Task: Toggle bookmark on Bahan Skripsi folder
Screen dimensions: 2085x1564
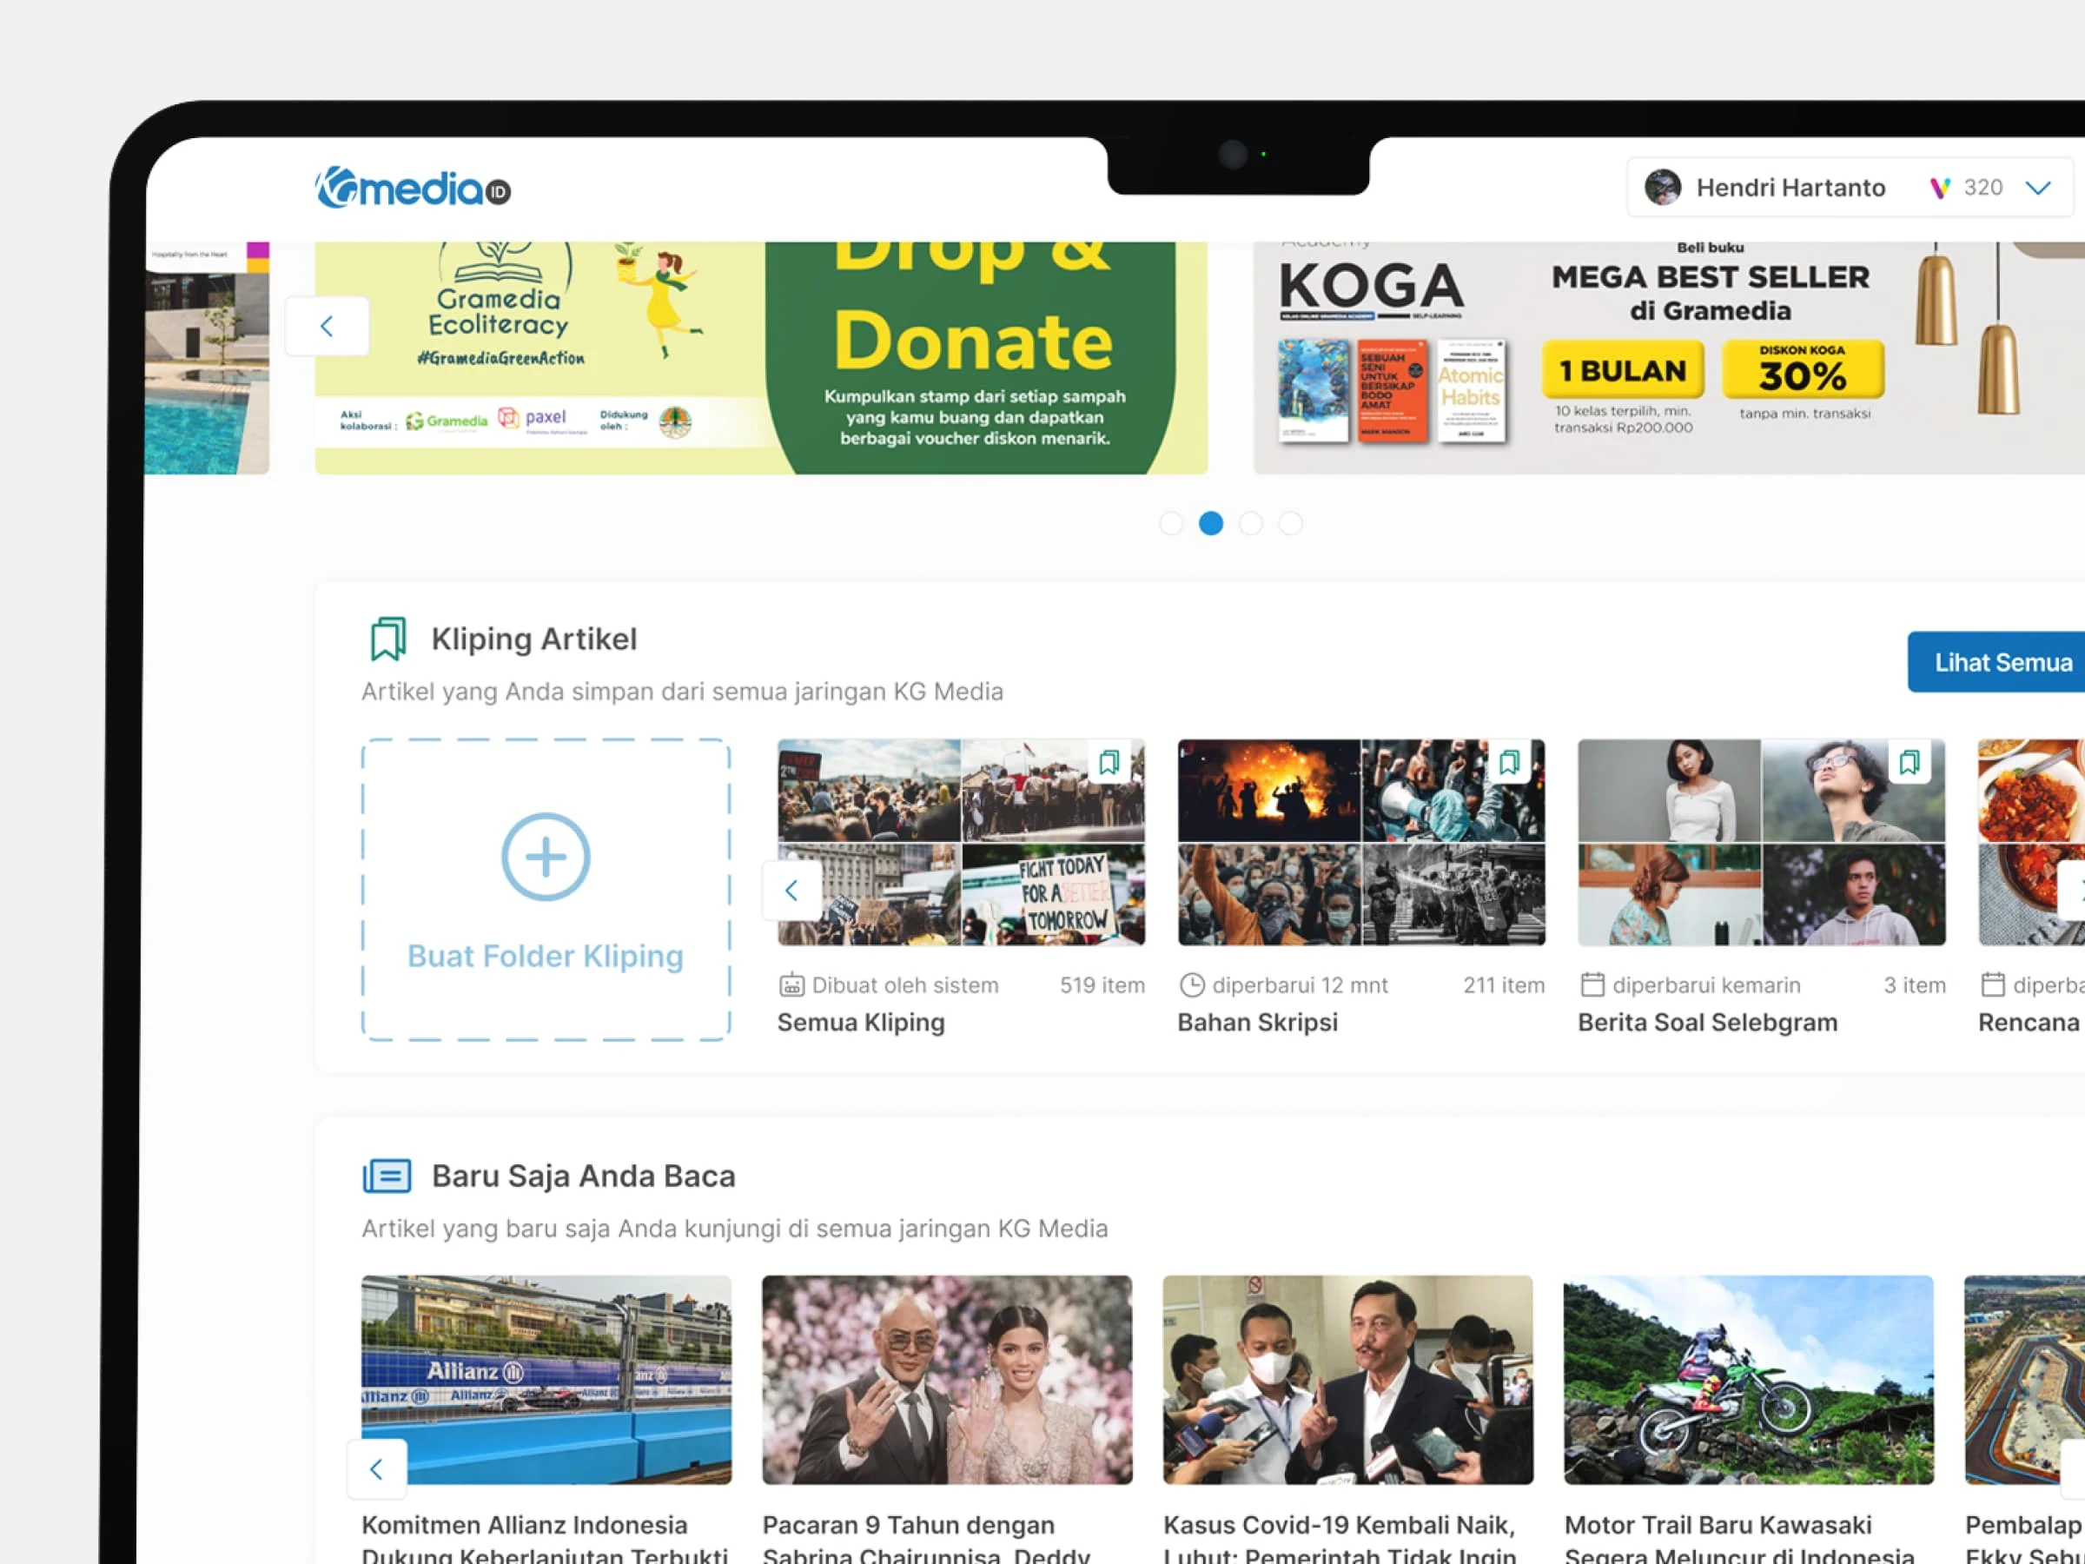Action: [1509, 762]
